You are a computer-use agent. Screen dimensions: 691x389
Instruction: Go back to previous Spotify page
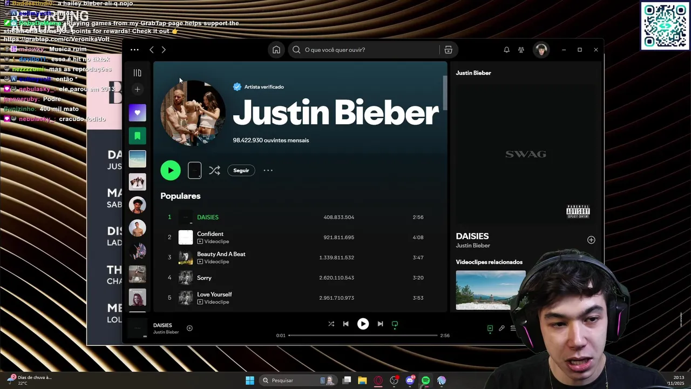pos(152,50)
